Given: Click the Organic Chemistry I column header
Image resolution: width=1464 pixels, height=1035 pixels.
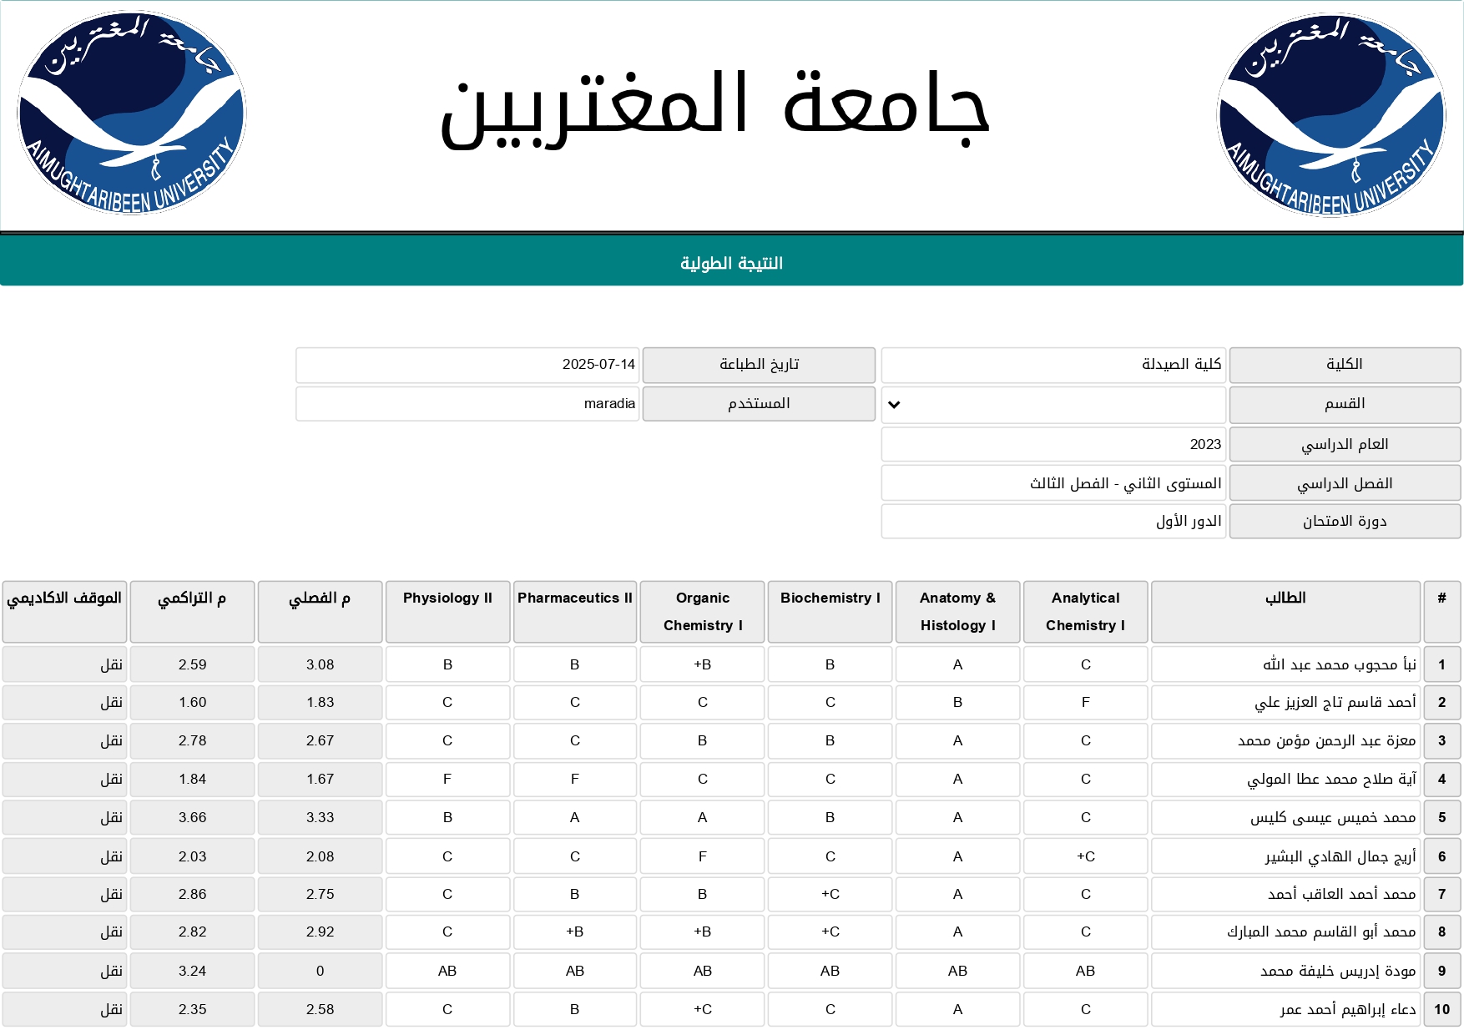Looking at the screenshot, I should pyautogui.click(x=702, y=612).
